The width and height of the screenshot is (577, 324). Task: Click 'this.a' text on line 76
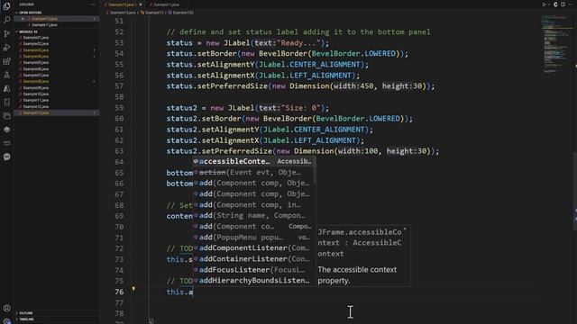click(179, 292)
